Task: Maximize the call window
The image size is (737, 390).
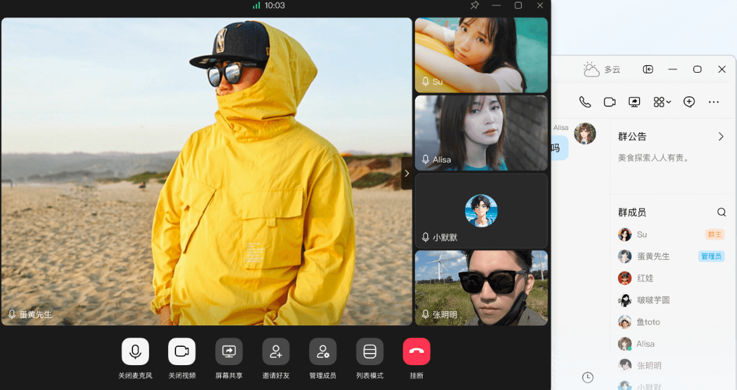Action: tap(518, 5)
